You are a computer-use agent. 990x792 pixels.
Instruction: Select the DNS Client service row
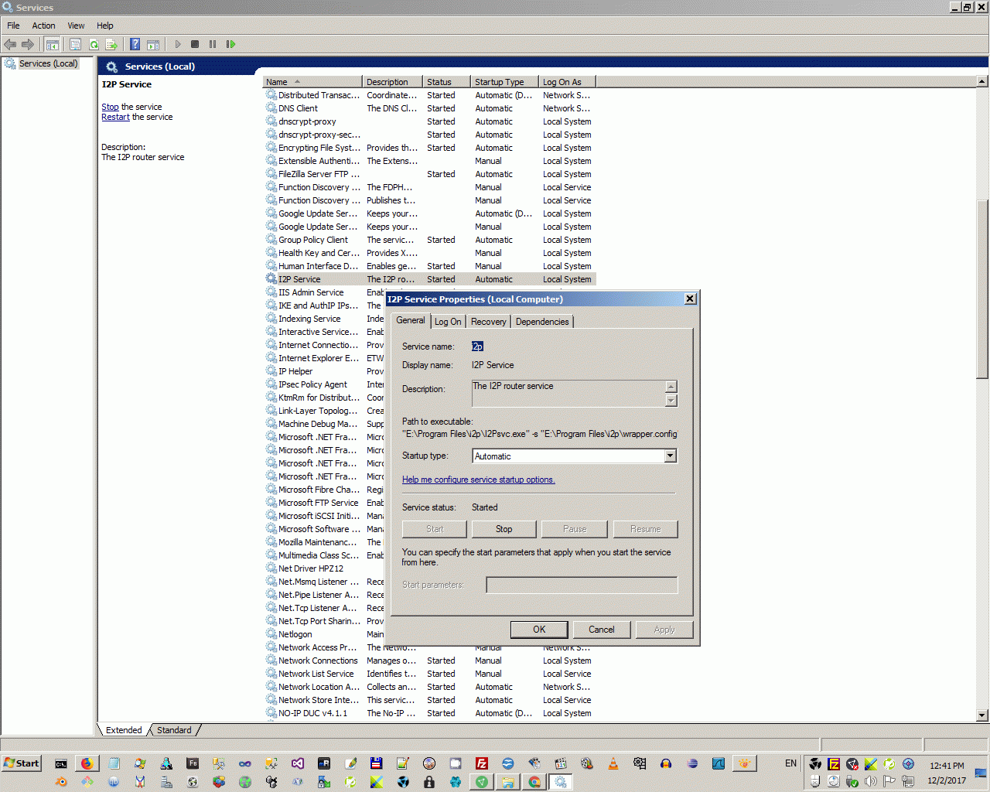tap(430, 108)
